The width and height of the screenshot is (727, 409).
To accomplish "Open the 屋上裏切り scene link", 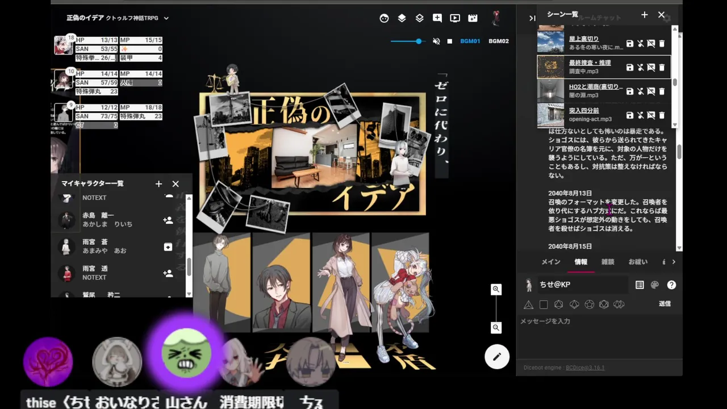I will pyautogui.click(x=584, y=39).
